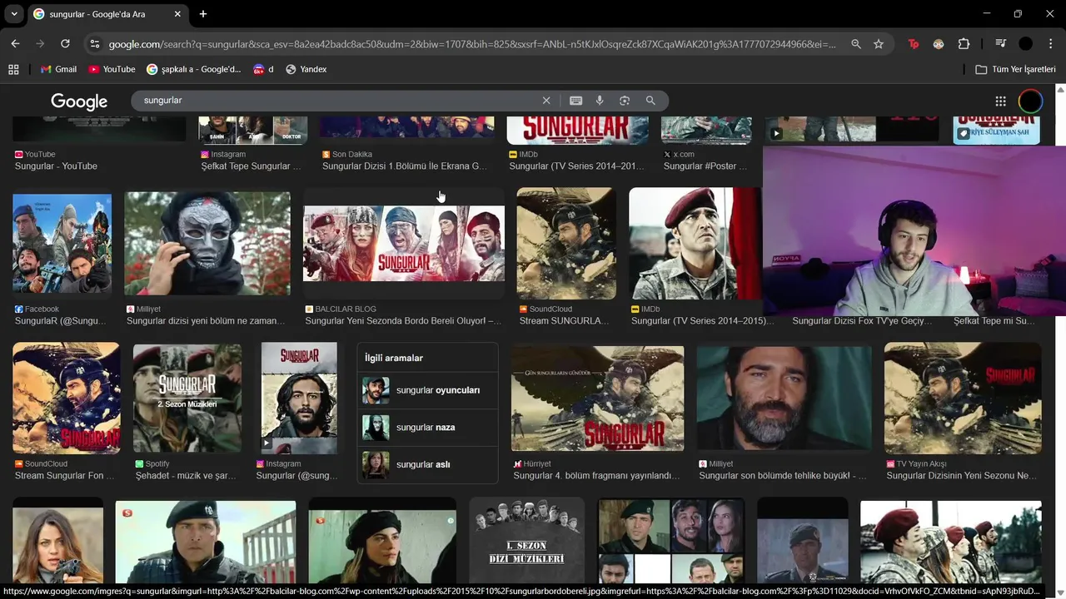Open the apps grid in bookmarks bar

(13, 69)
